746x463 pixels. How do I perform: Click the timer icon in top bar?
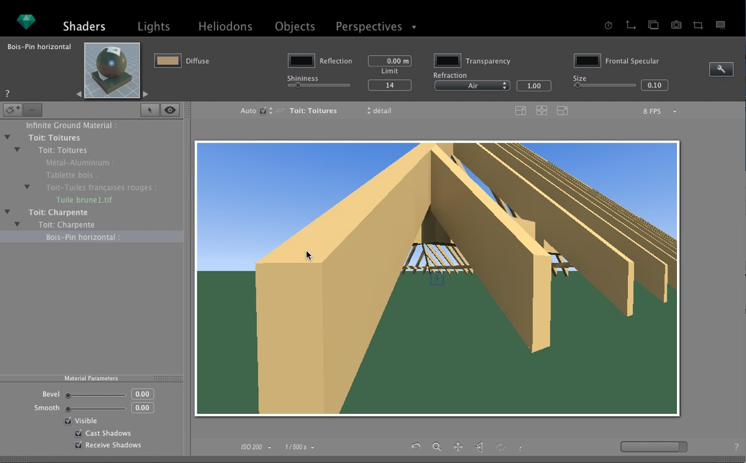tap(609, 26)
